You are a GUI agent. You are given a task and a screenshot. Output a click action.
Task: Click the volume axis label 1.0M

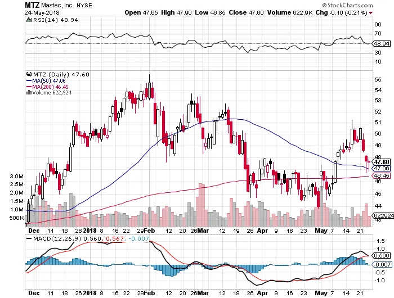pos(16,210)
